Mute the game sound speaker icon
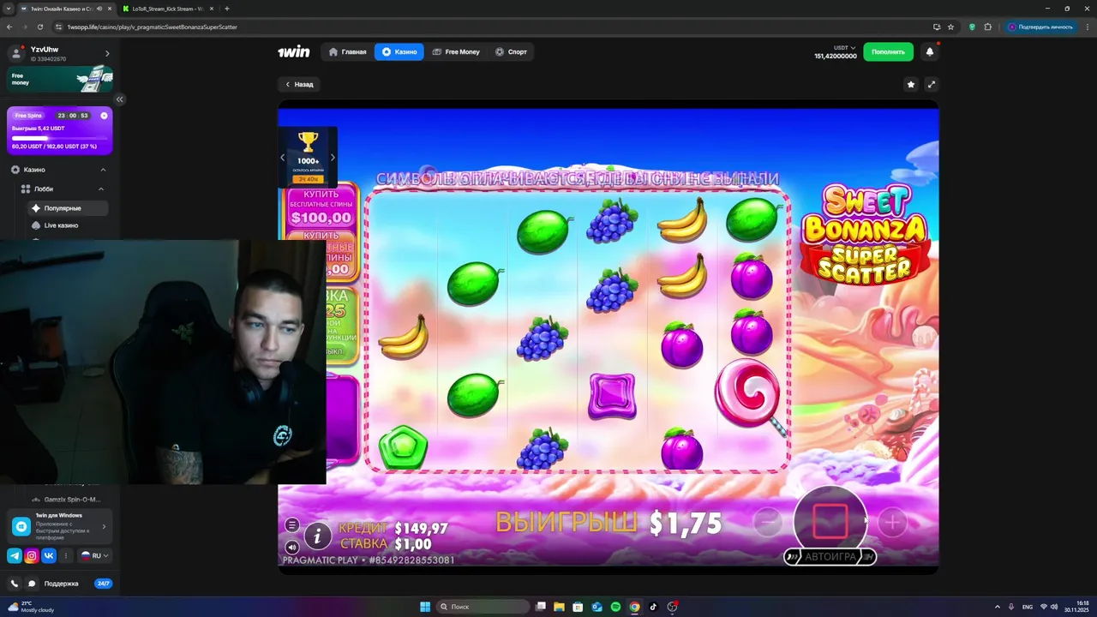Image resolution: width=1097 pixels, height=617 pixels. pos(292,547)
